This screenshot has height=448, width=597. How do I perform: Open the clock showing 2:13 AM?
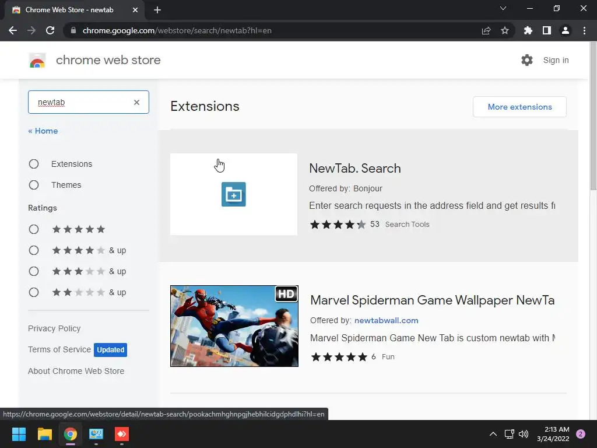pos(553,434)
